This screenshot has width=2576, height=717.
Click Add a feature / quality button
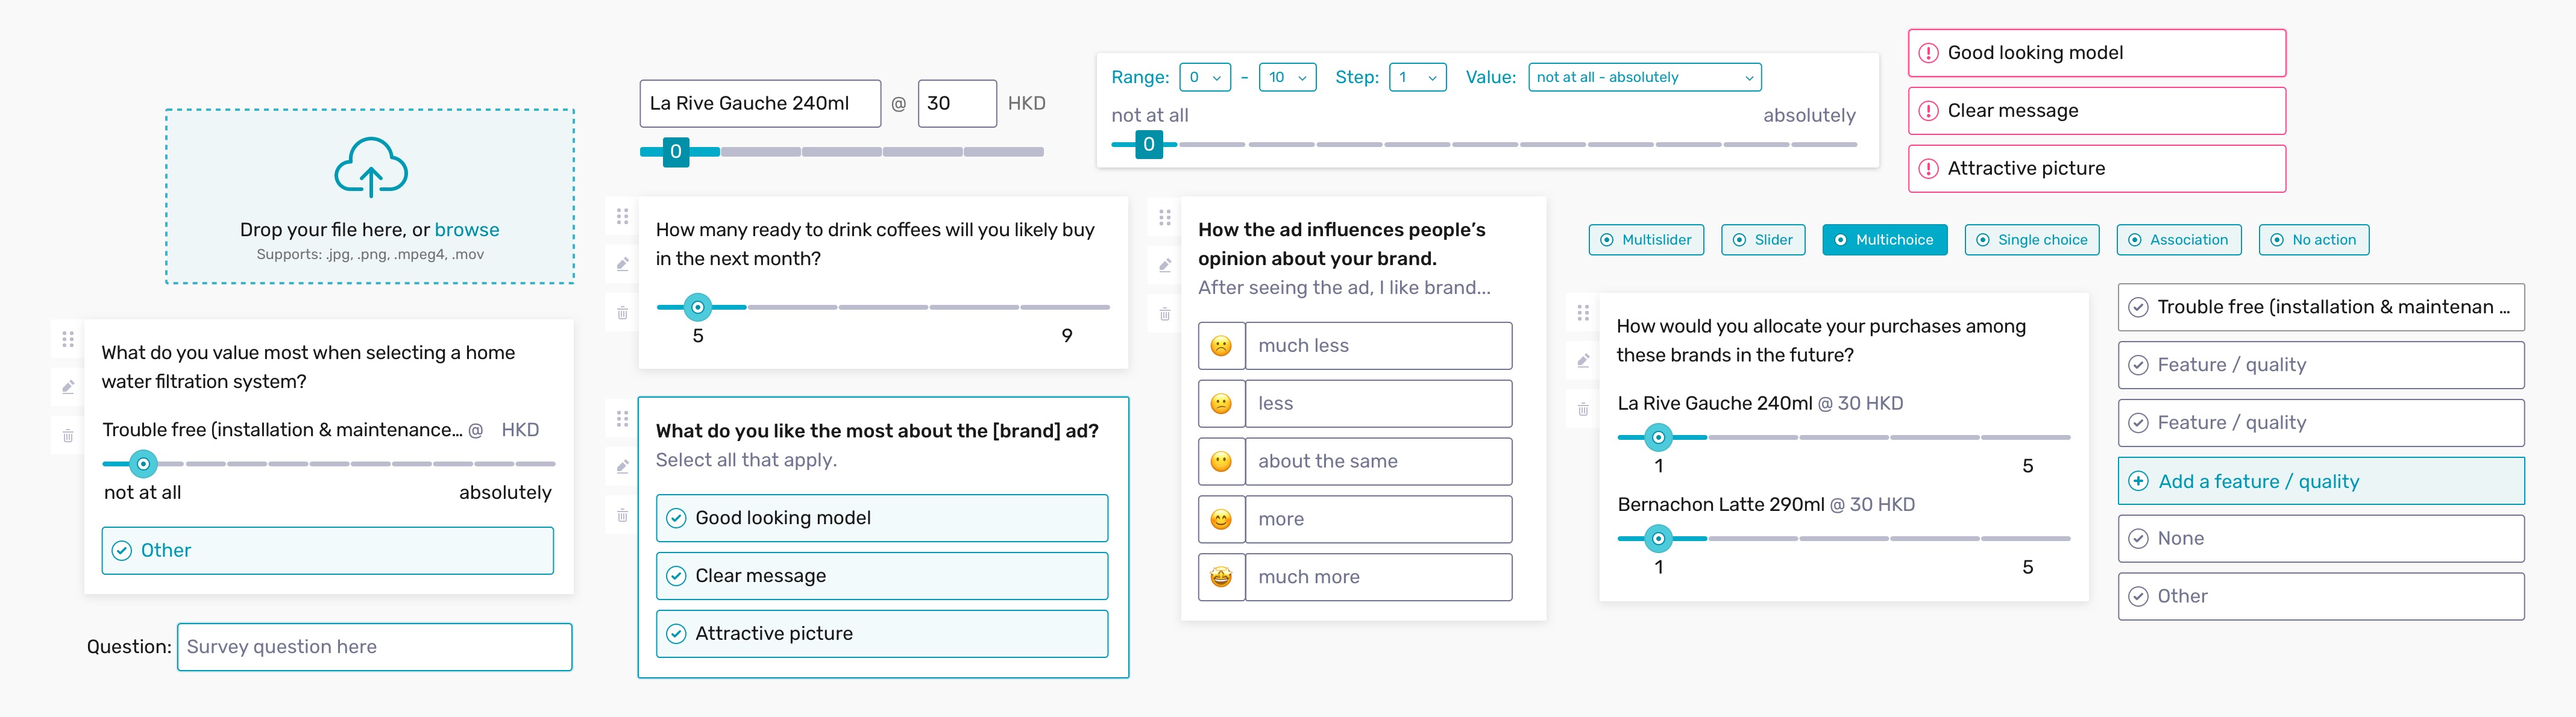(2320, 481)
